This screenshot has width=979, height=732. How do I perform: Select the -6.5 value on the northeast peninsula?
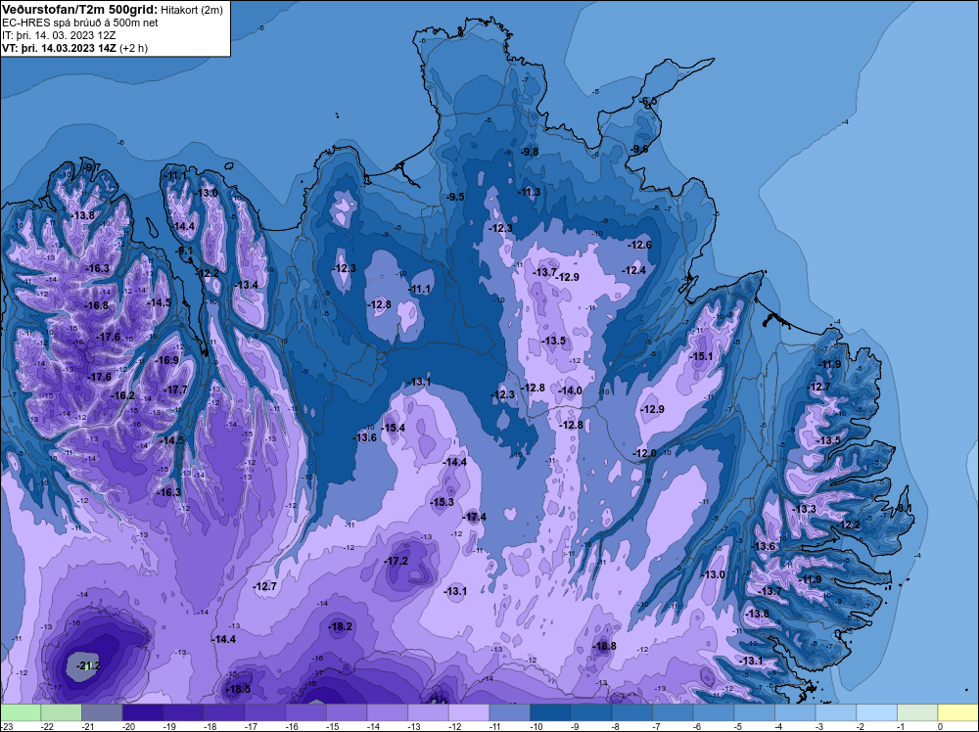[648, 101]
